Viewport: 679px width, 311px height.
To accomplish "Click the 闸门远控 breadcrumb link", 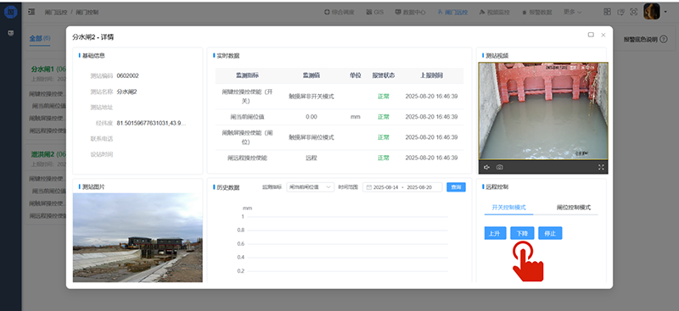I will point(56,12).
